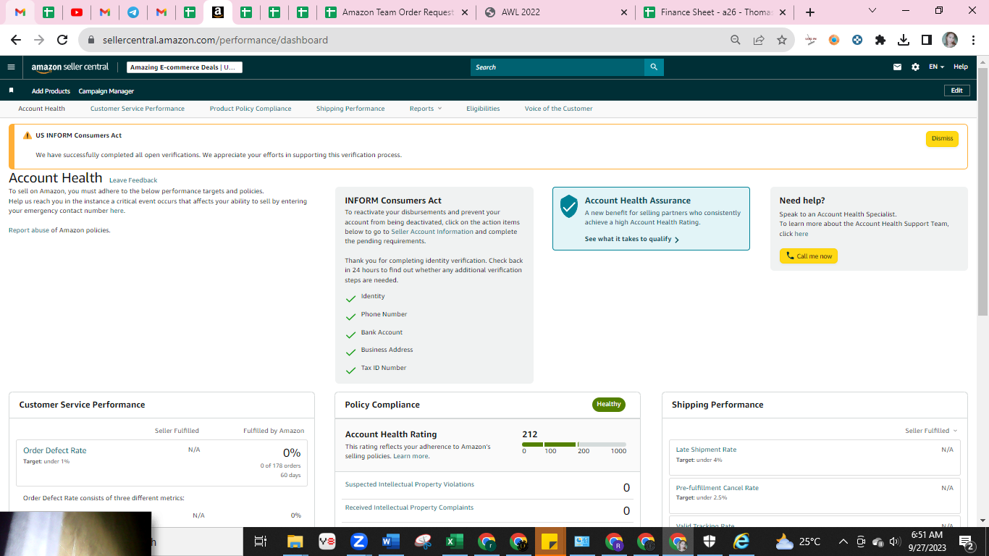Open Zoom from the taskbar
Viewport: 989px width, 556px height.
(x=358, y=542)
